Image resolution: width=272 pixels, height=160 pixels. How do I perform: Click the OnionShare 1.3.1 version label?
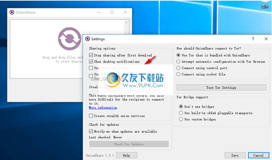pos(100,155)
